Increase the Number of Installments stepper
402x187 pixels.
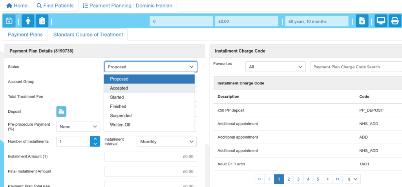[95, 139]
